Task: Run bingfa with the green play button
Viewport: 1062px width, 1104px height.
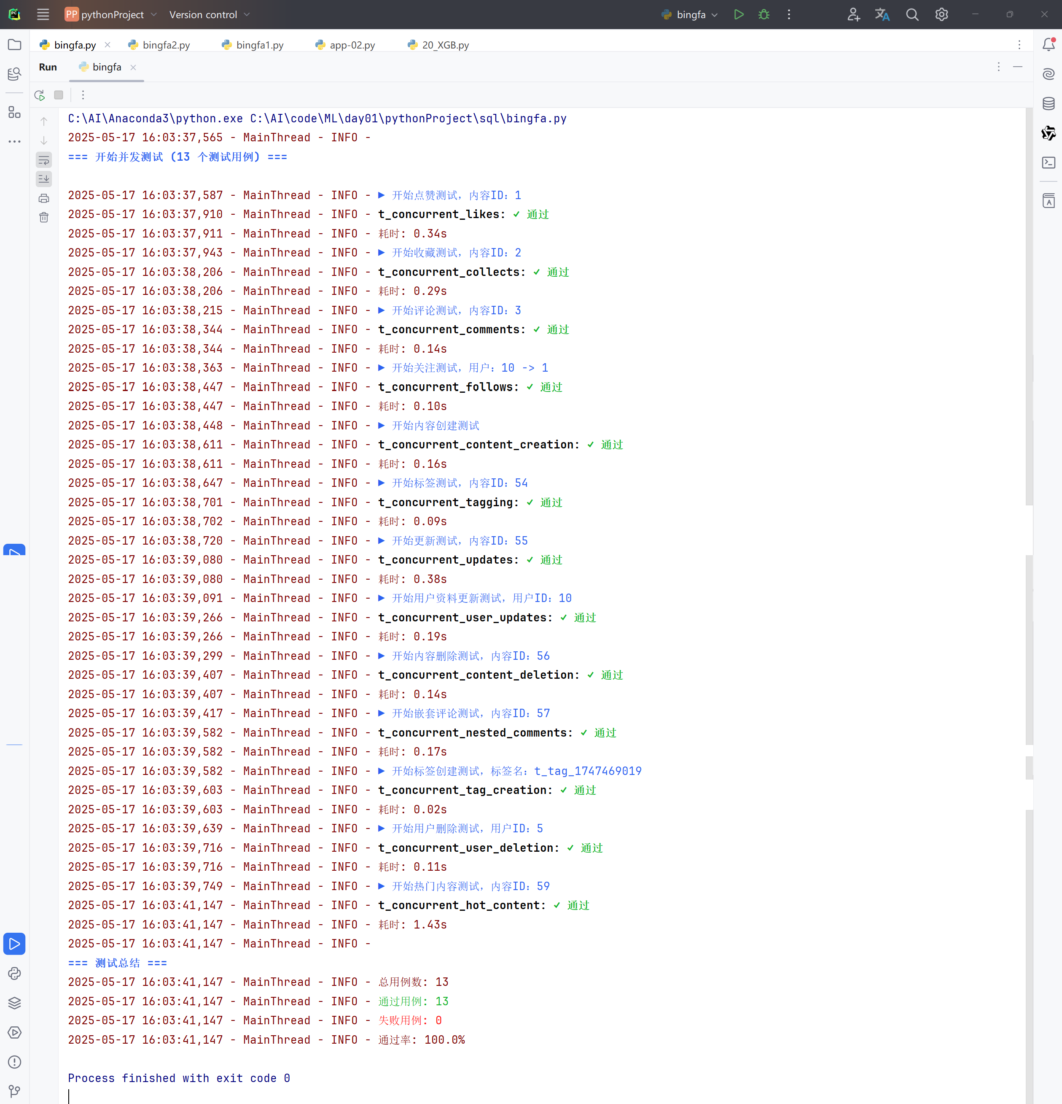Action: pyautogui.click(x=738, y=15)
